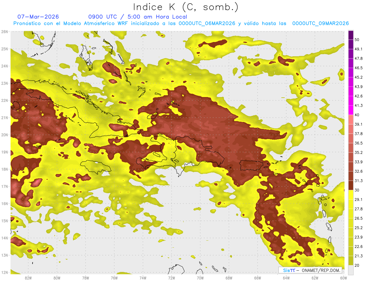Click the latitude axis label 18N
365x282 pixels.
click(x=5, y=169)
